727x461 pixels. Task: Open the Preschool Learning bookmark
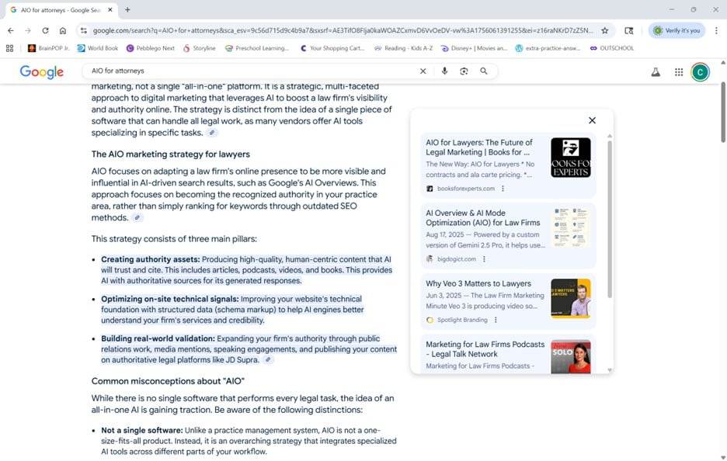point(257,48)
